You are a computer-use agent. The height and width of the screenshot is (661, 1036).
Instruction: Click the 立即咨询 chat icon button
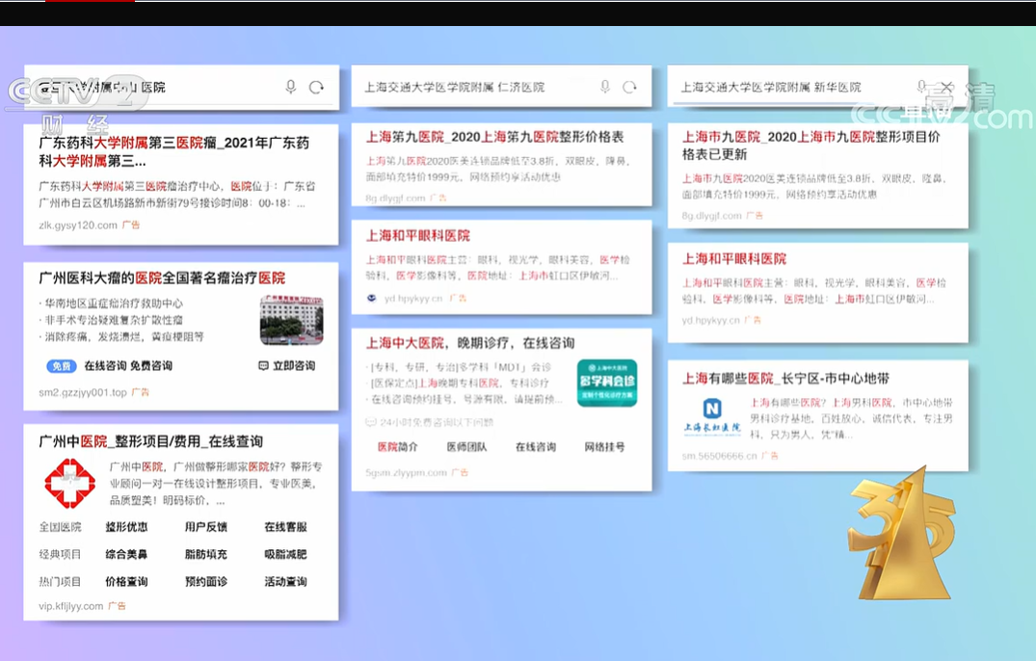[x=287, y=365]
